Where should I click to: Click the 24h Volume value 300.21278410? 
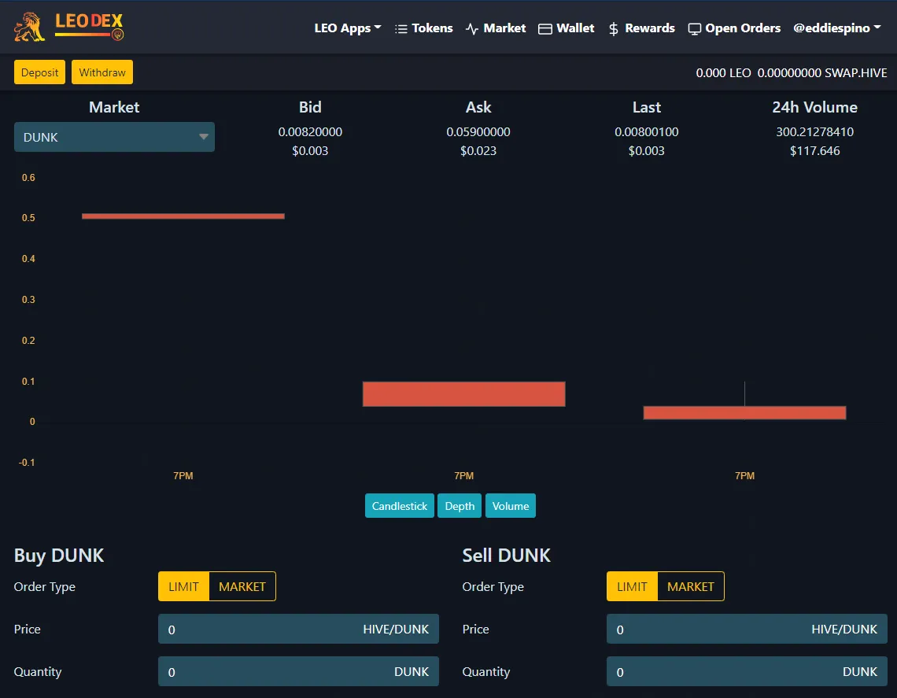(814, 131)
